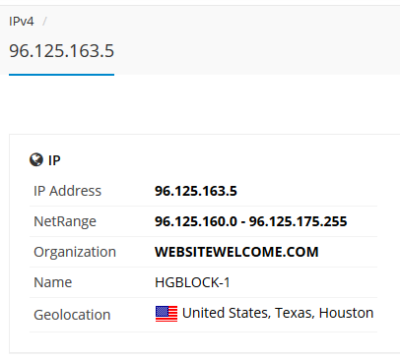Select the 96.125.163.5 page heading
Viewport: 400px width, 360px height.
(61, 51)
